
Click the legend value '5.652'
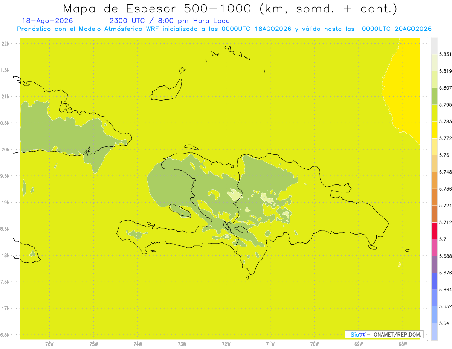click(x=446, y=306)
